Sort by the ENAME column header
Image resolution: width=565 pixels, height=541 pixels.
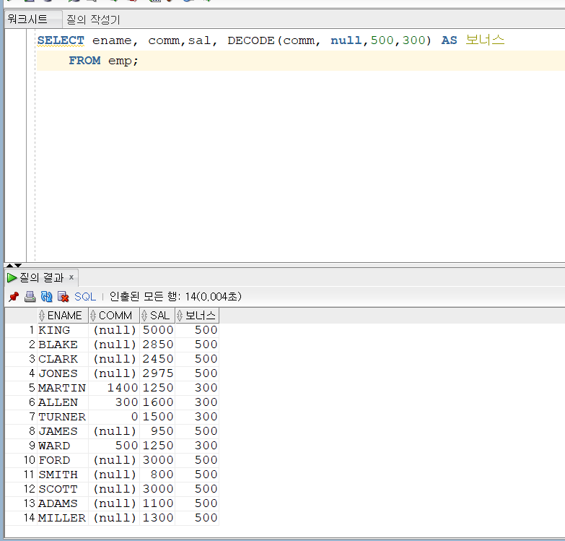pyautogui.click(x=63, y=316)
